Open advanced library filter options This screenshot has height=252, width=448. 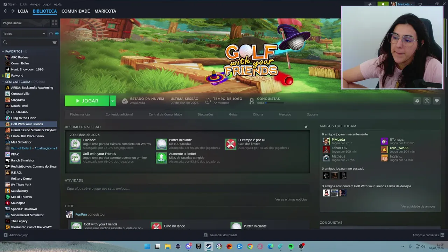coord(55,42)
